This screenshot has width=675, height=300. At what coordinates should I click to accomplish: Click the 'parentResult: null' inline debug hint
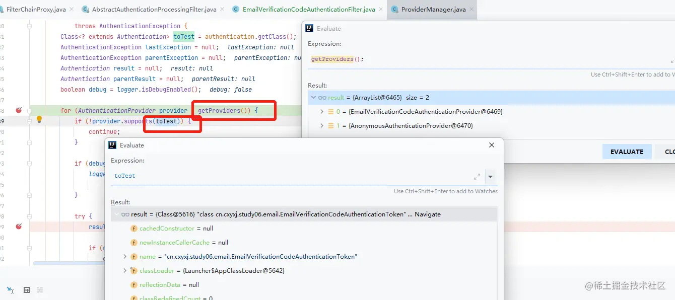point(224,79)
